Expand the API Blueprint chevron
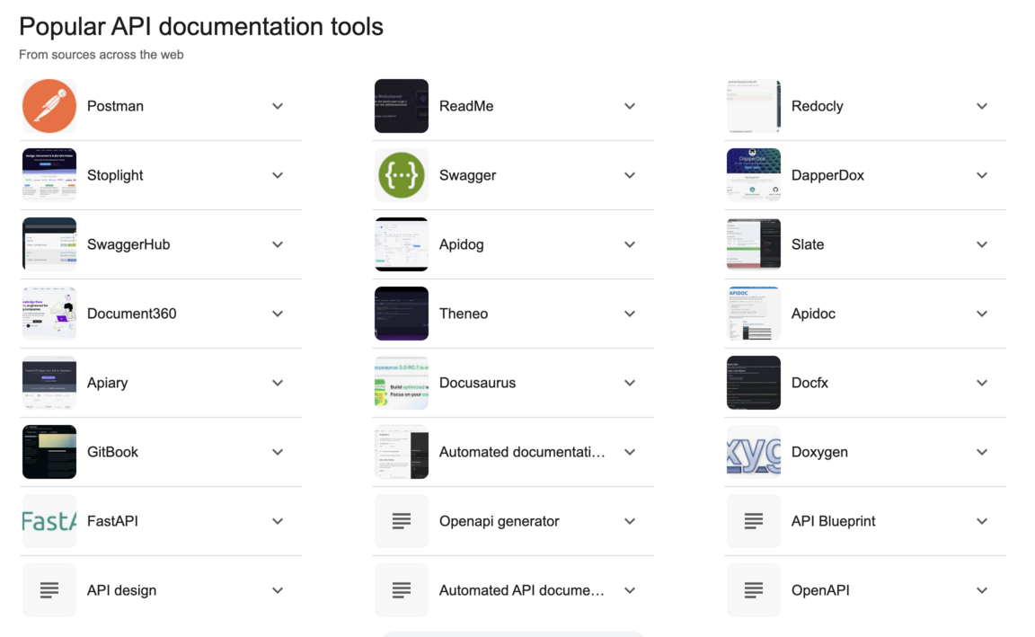Image resolution: width=1035 pixels, height=637 pixels. (982, 521)
